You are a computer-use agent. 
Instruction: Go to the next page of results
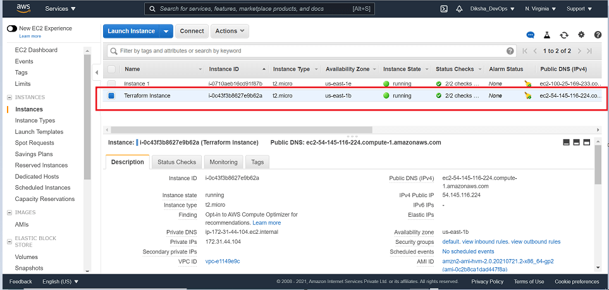pyautogui.click(x=579, y=51)
